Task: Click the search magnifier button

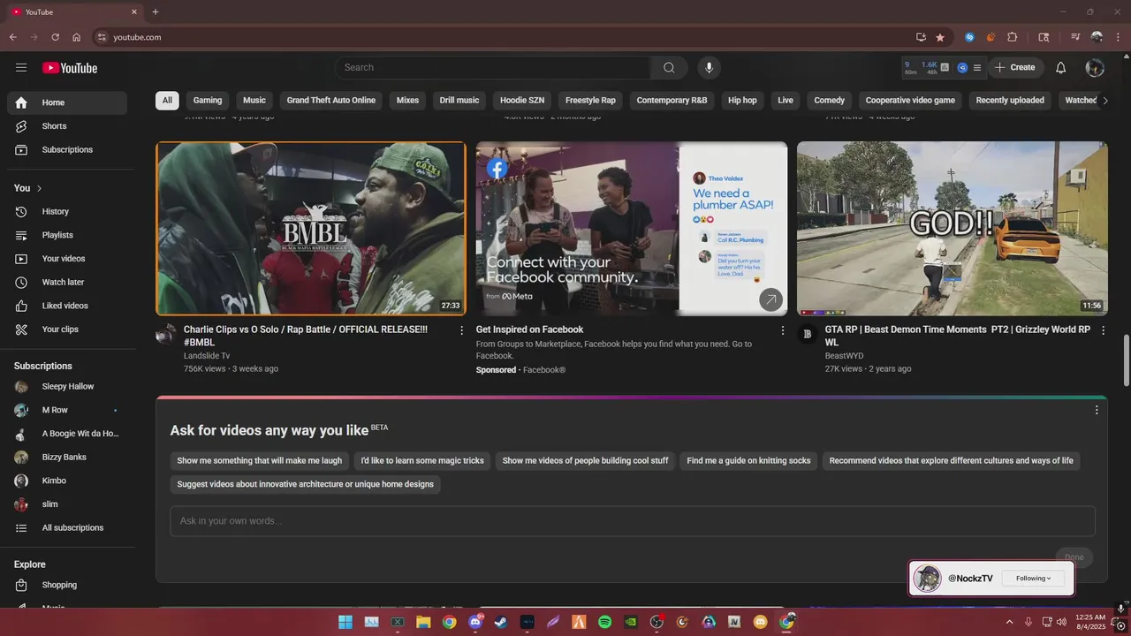Action: 669,68
